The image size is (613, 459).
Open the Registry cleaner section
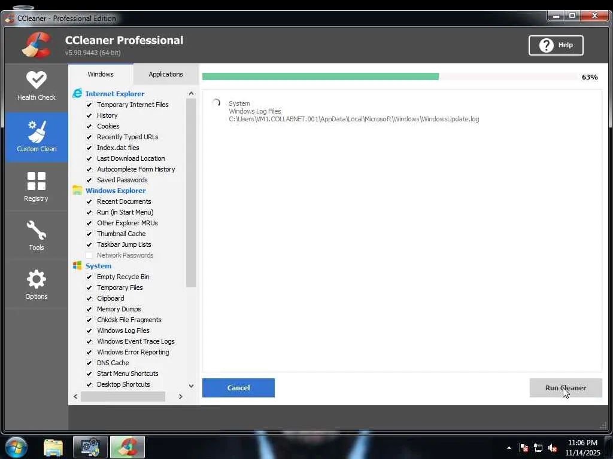tap(37, 186)
